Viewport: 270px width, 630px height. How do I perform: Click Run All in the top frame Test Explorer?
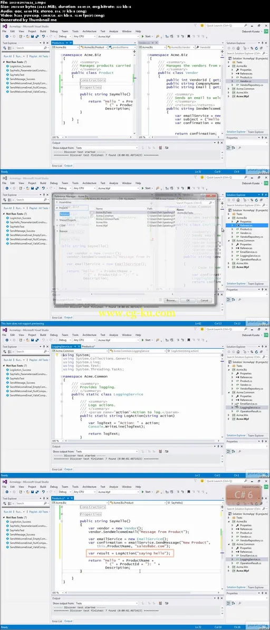click(7, 56)
